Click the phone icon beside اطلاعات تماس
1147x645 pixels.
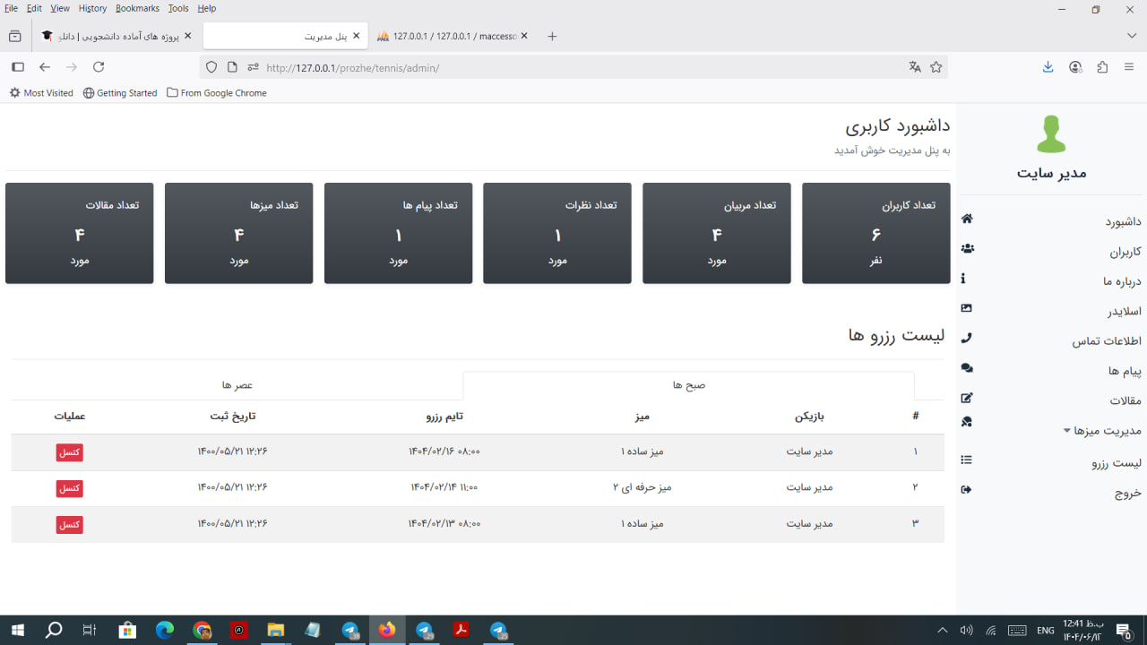point(966,339)
